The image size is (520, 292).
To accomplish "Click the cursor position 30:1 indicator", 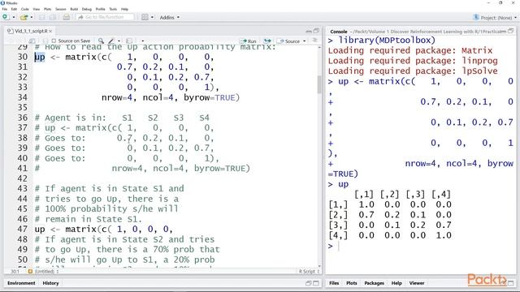I will [15, 272].
